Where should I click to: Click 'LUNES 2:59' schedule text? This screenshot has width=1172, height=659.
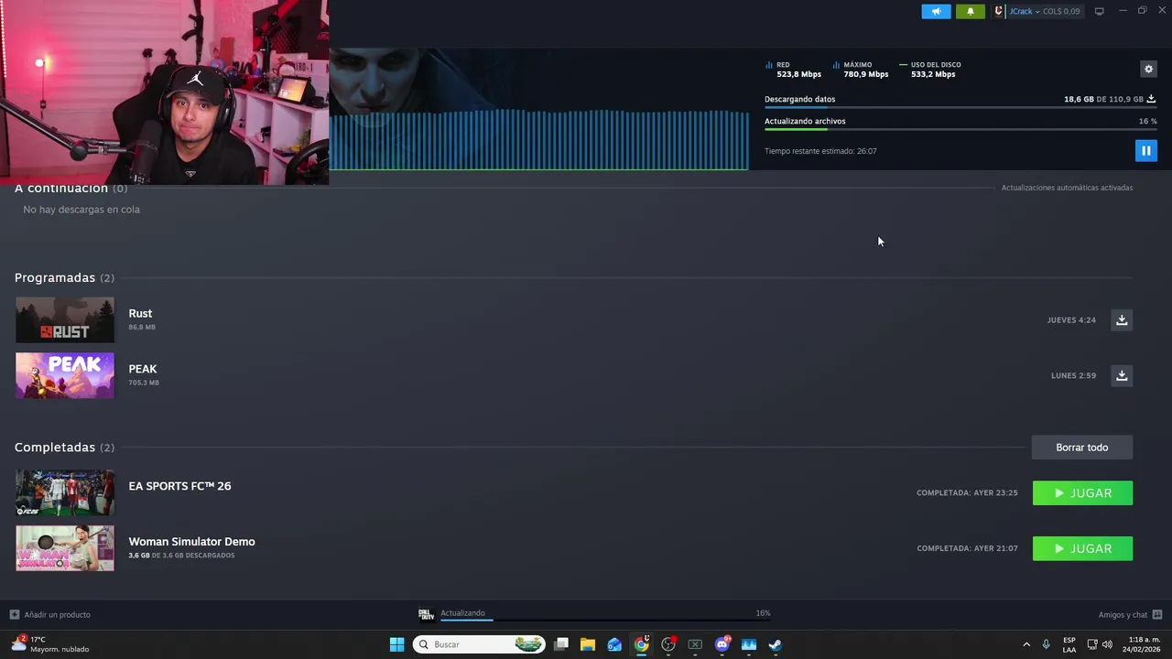click(x=1073, y=375)
